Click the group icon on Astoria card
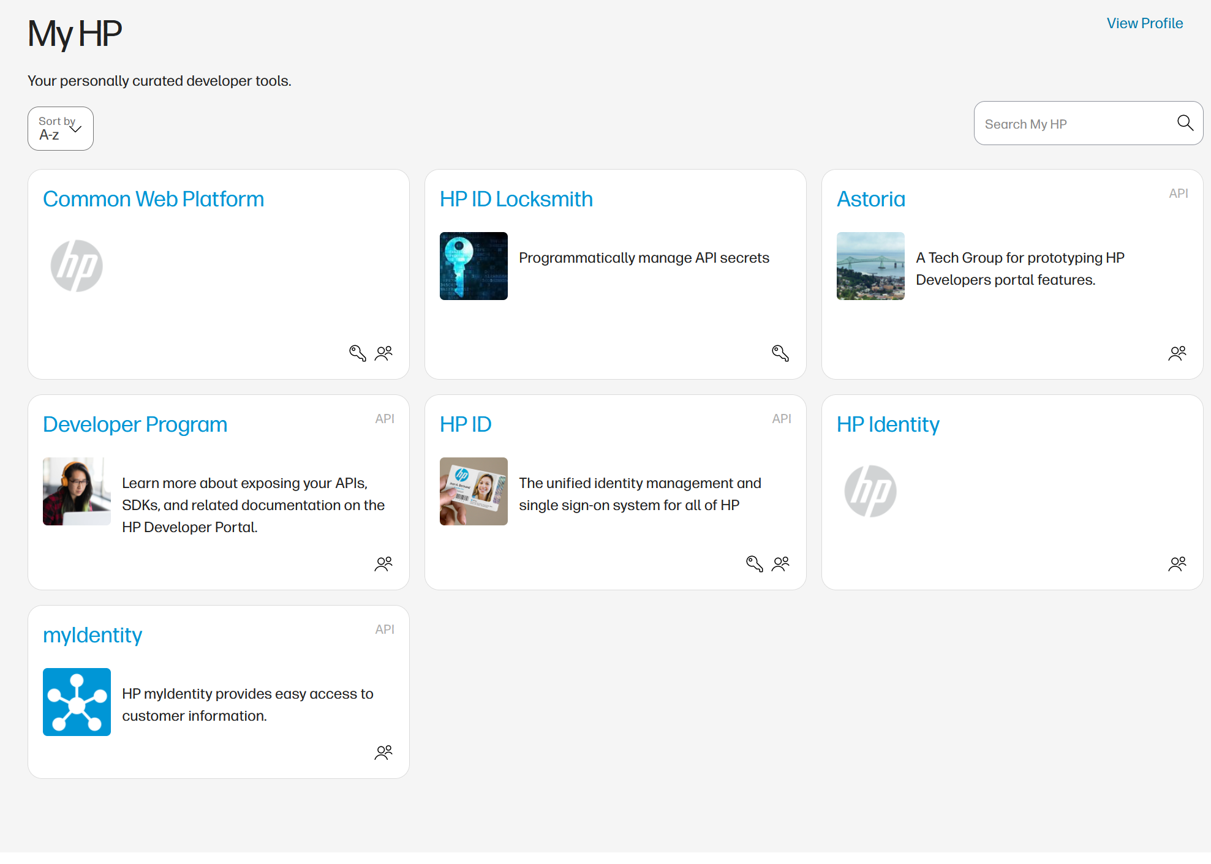The height and width of the screenshot is (864, 1211). tap(1177, 353)
